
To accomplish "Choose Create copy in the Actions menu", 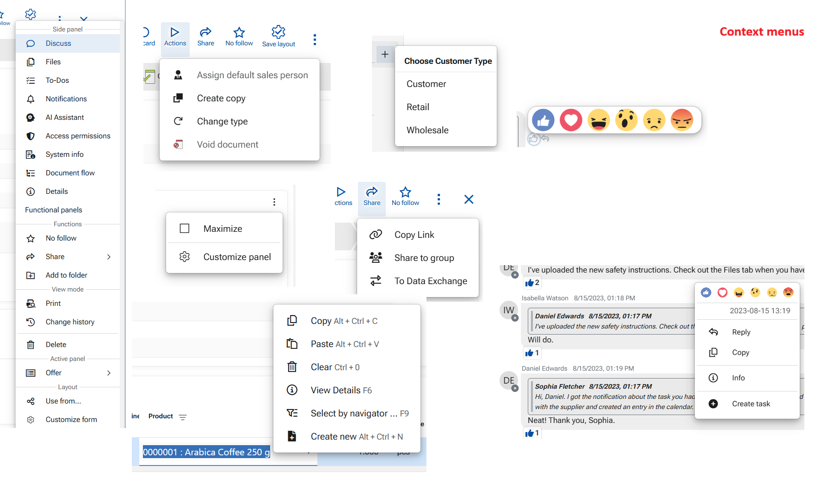I will pyautogui.click(x=240, y=98).
